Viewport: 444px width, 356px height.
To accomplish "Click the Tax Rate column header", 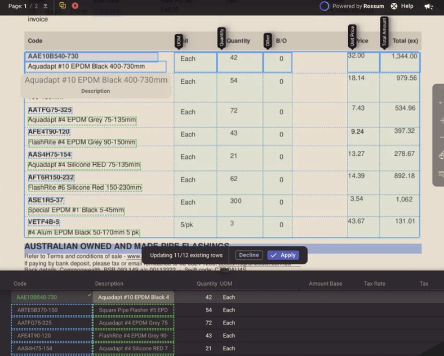I will pos(374,283).
